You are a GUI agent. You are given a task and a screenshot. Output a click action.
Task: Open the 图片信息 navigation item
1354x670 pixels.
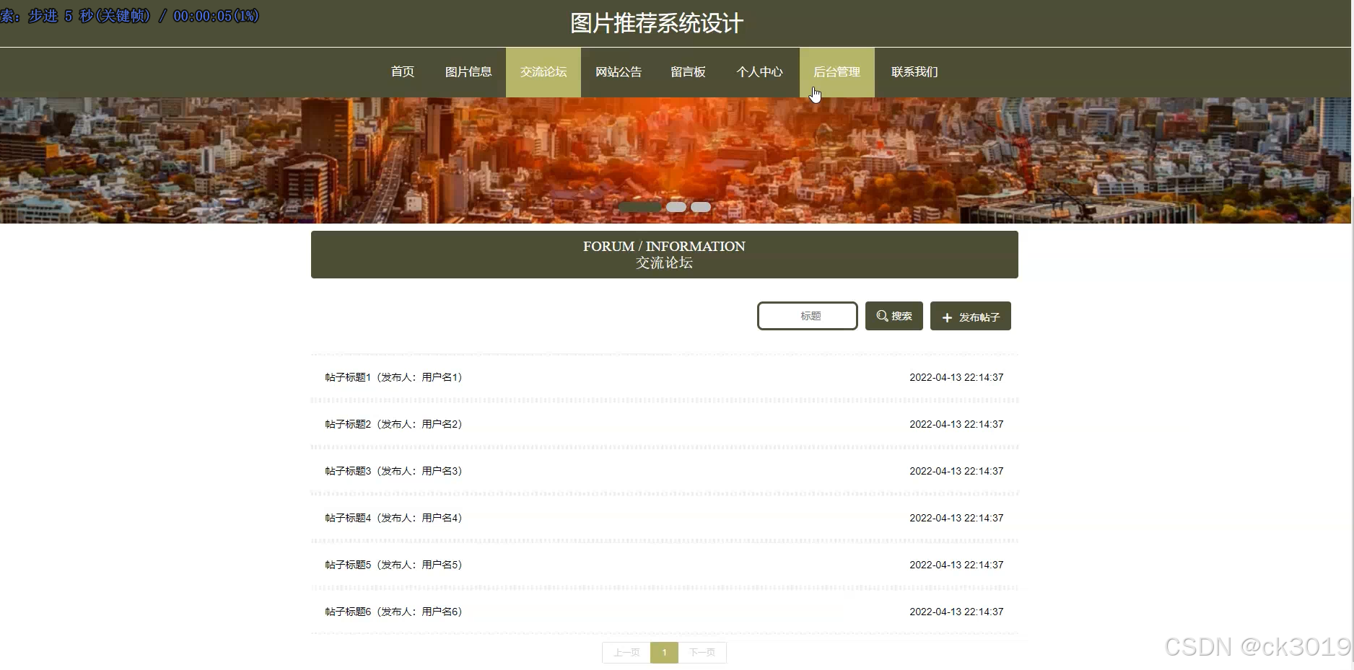[468, 71]
